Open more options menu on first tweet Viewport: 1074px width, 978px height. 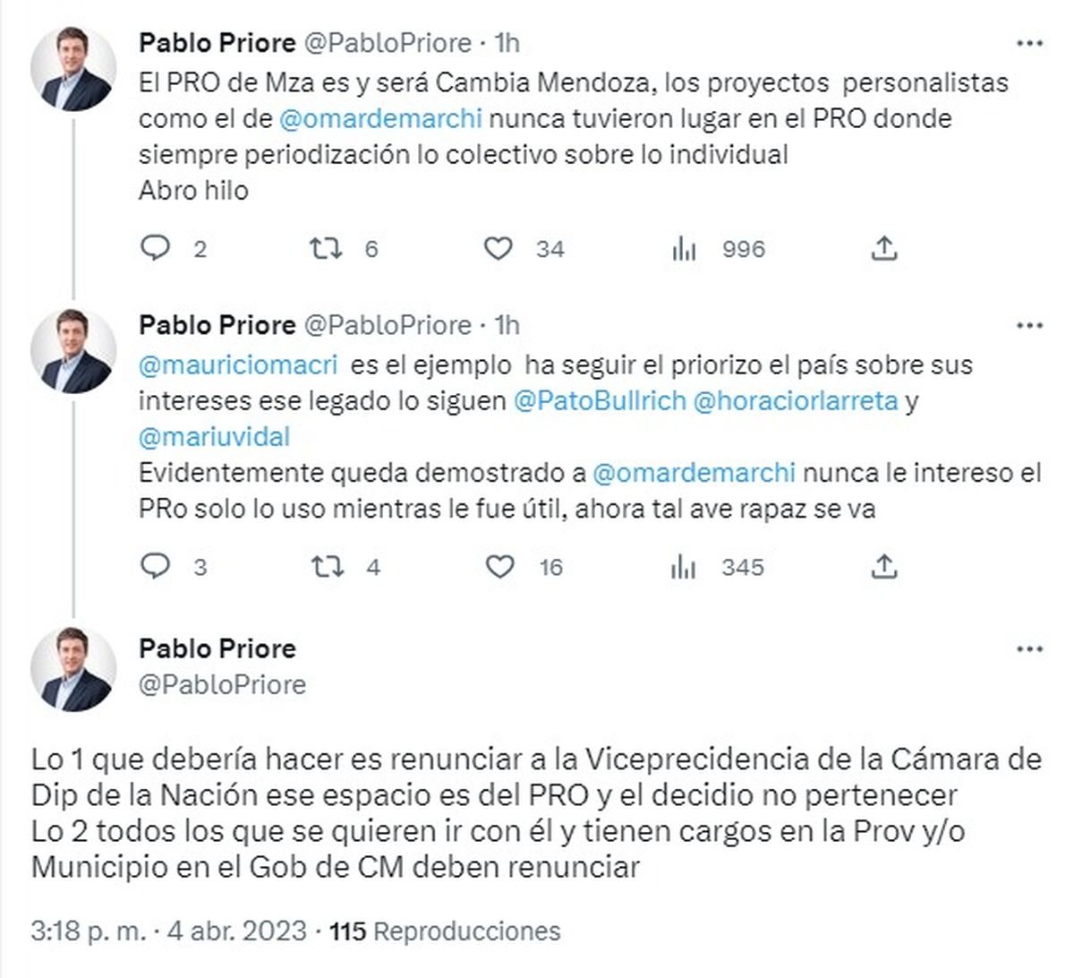pos(1030,43)
